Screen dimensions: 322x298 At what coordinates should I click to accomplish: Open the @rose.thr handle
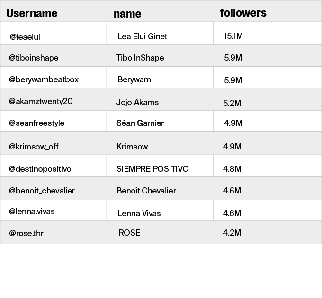[x=27, y=233]
